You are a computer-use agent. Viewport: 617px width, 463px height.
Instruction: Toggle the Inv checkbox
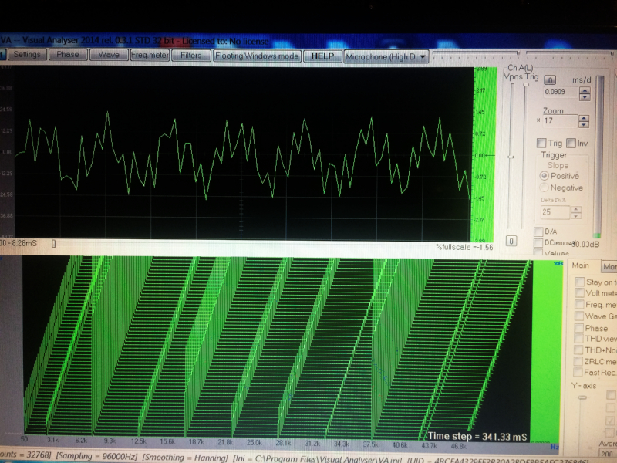pos(571,143)
